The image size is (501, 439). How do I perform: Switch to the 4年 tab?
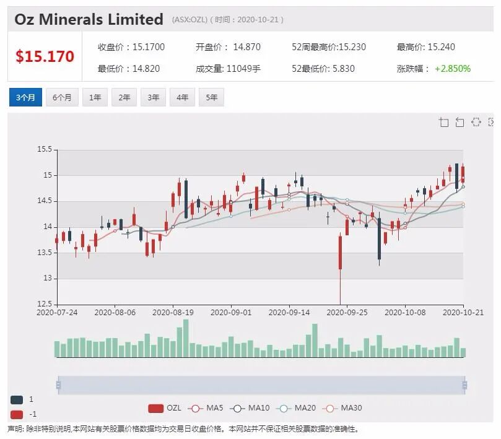[183, 97]
